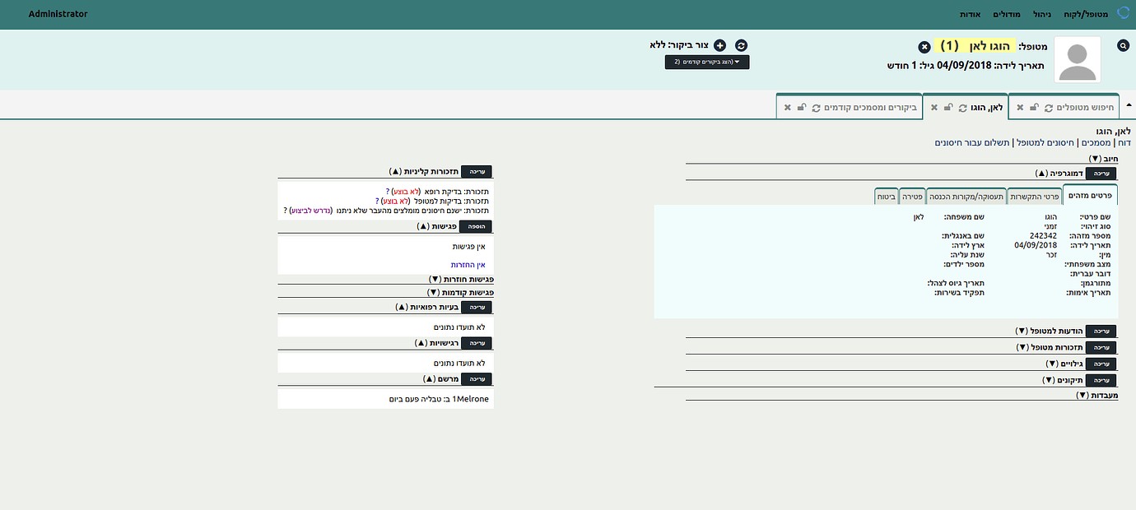1136x510 pixels.
Task: Close the ביקורים ומסמכים קודמים tab
Action: 788,106
